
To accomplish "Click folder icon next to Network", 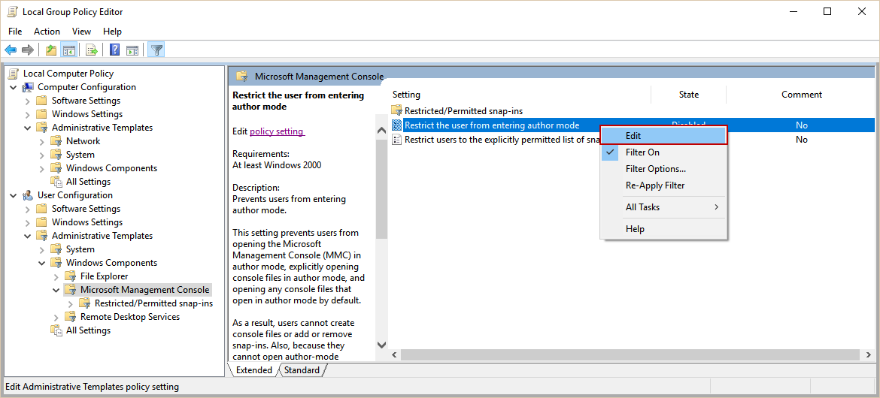I will click(56, 140).
